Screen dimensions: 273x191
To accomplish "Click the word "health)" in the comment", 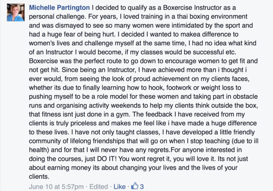I will 39,150.
